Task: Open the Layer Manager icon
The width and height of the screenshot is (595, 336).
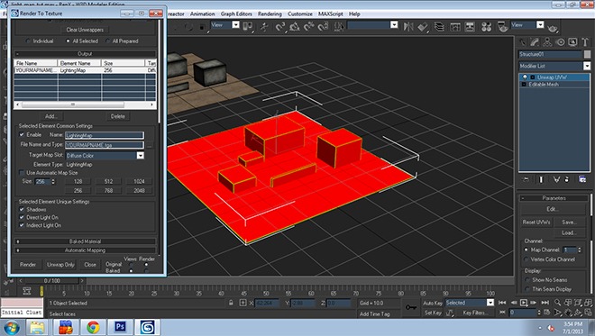Action: tap(439, 26)
